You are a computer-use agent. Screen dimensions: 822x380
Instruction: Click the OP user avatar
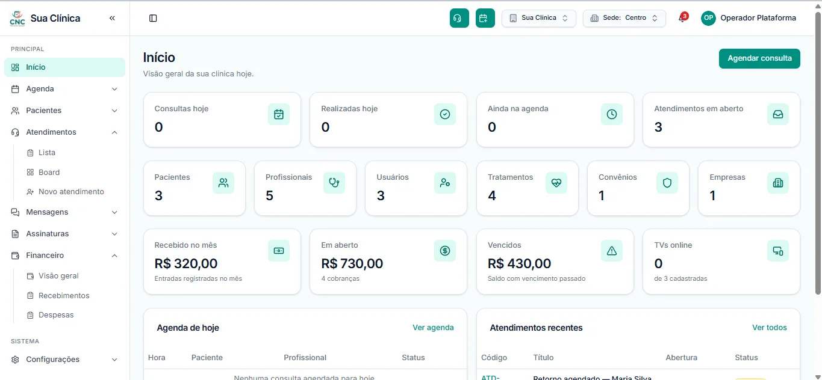[x=708, y=18]
